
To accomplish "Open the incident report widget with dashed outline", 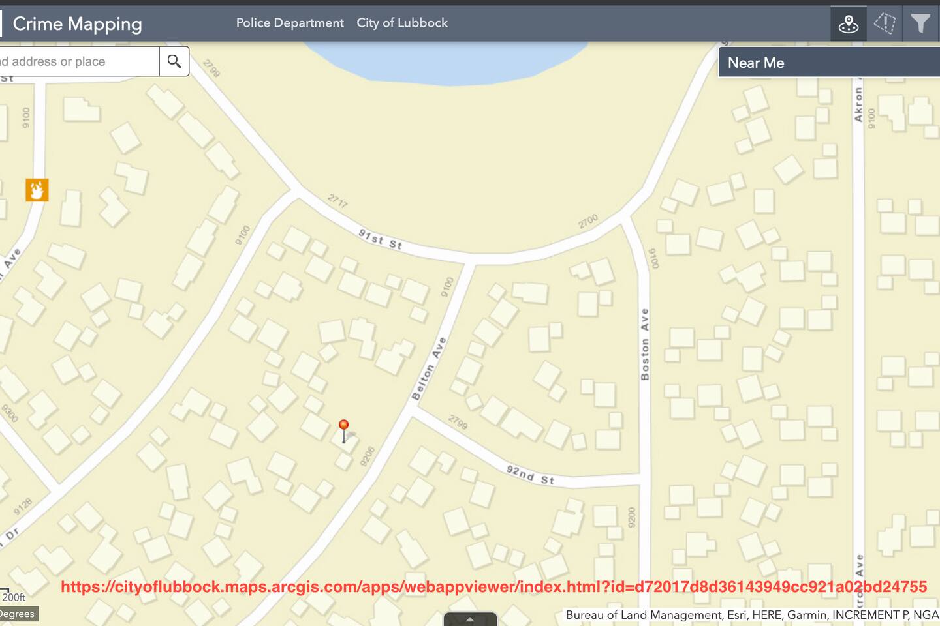I will (885, 24).
